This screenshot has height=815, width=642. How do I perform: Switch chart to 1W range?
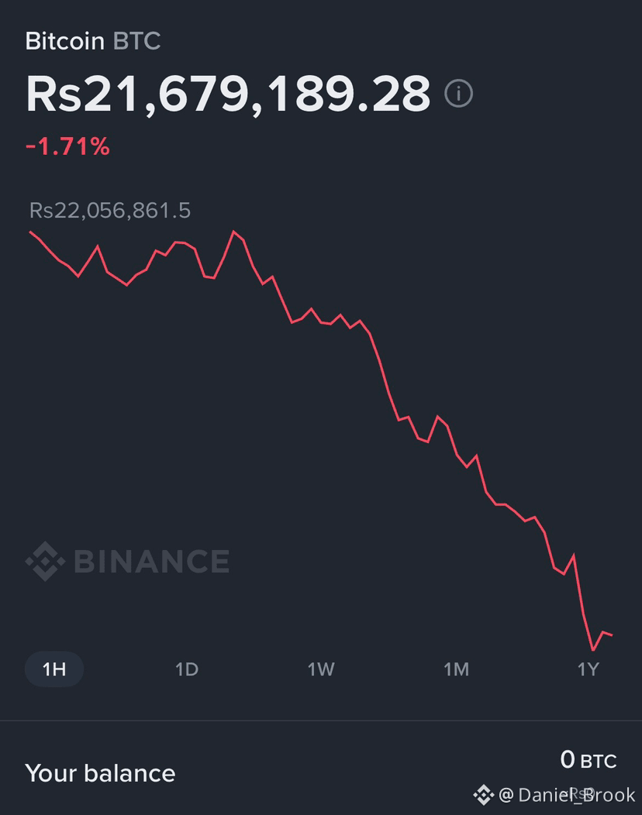pos(321,669)
